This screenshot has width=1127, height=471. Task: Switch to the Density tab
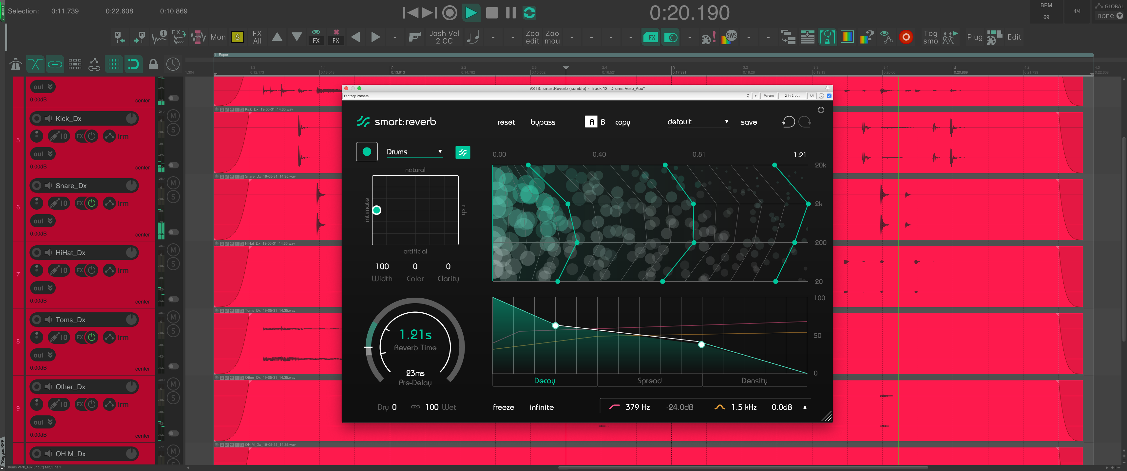[754, 380]
